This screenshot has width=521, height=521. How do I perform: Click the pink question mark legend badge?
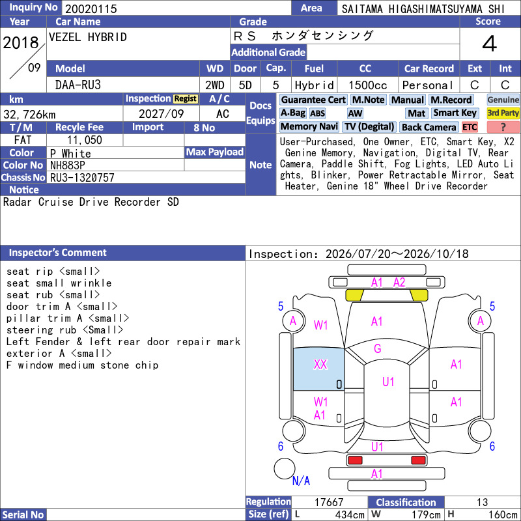click(x=503, y=127)
